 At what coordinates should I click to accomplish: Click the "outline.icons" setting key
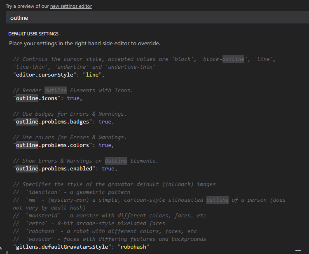pyautogui.click(x=36, y=98)
